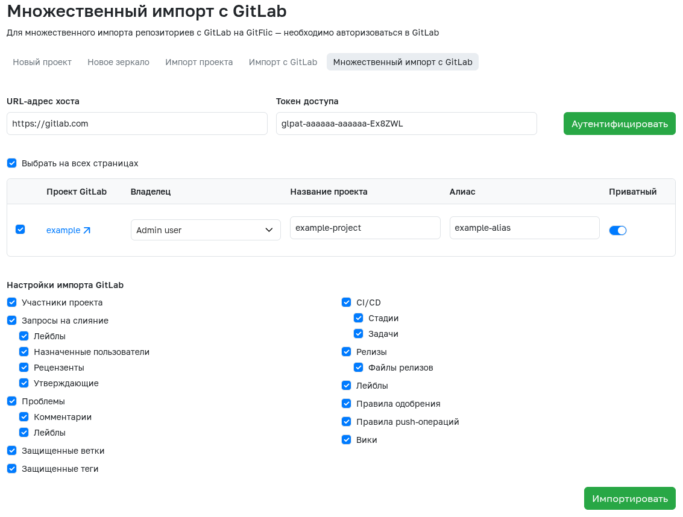Switch to Импорт с GitLab tab

[x=283, y=62]
